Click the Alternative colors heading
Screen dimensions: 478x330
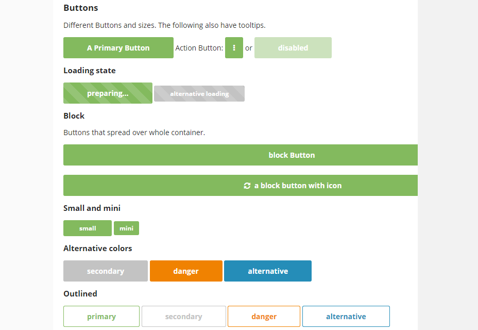coord(97,249)
